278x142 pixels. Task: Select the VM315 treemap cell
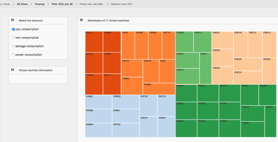[x=255, y=44]
